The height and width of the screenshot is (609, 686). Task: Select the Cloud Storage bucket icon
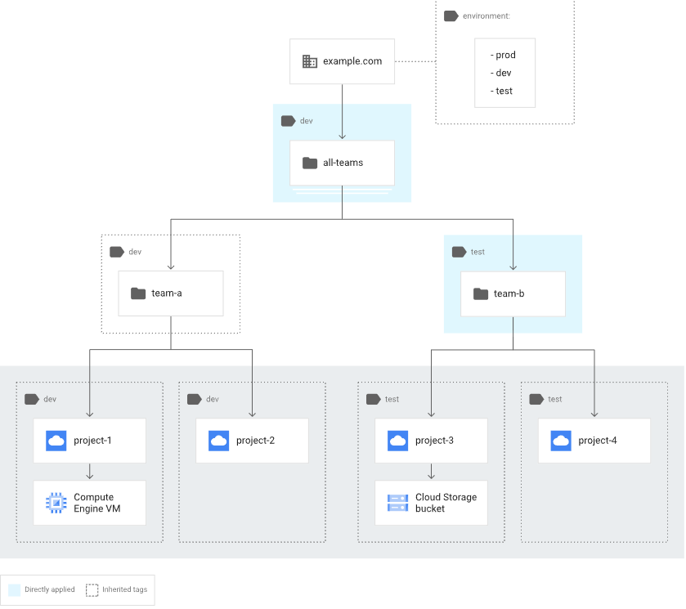click(397, 503)
